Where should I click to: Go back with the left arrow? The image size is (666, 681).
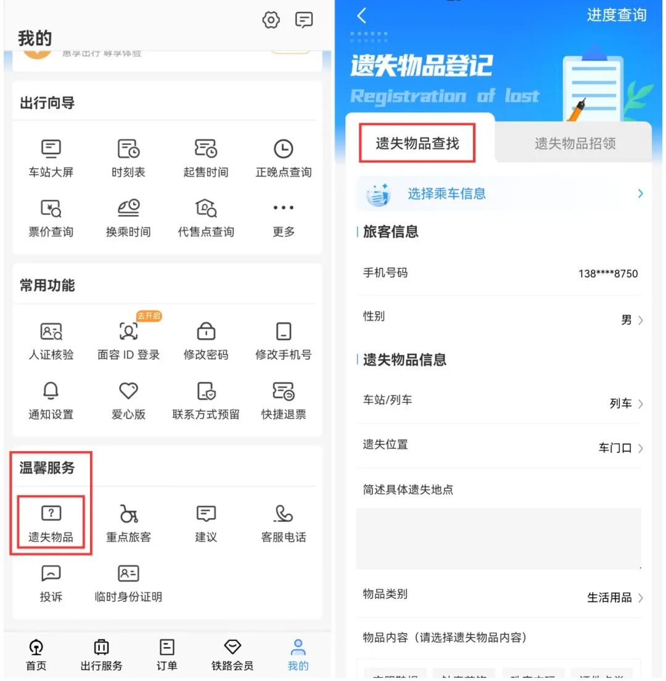point(361,15)
